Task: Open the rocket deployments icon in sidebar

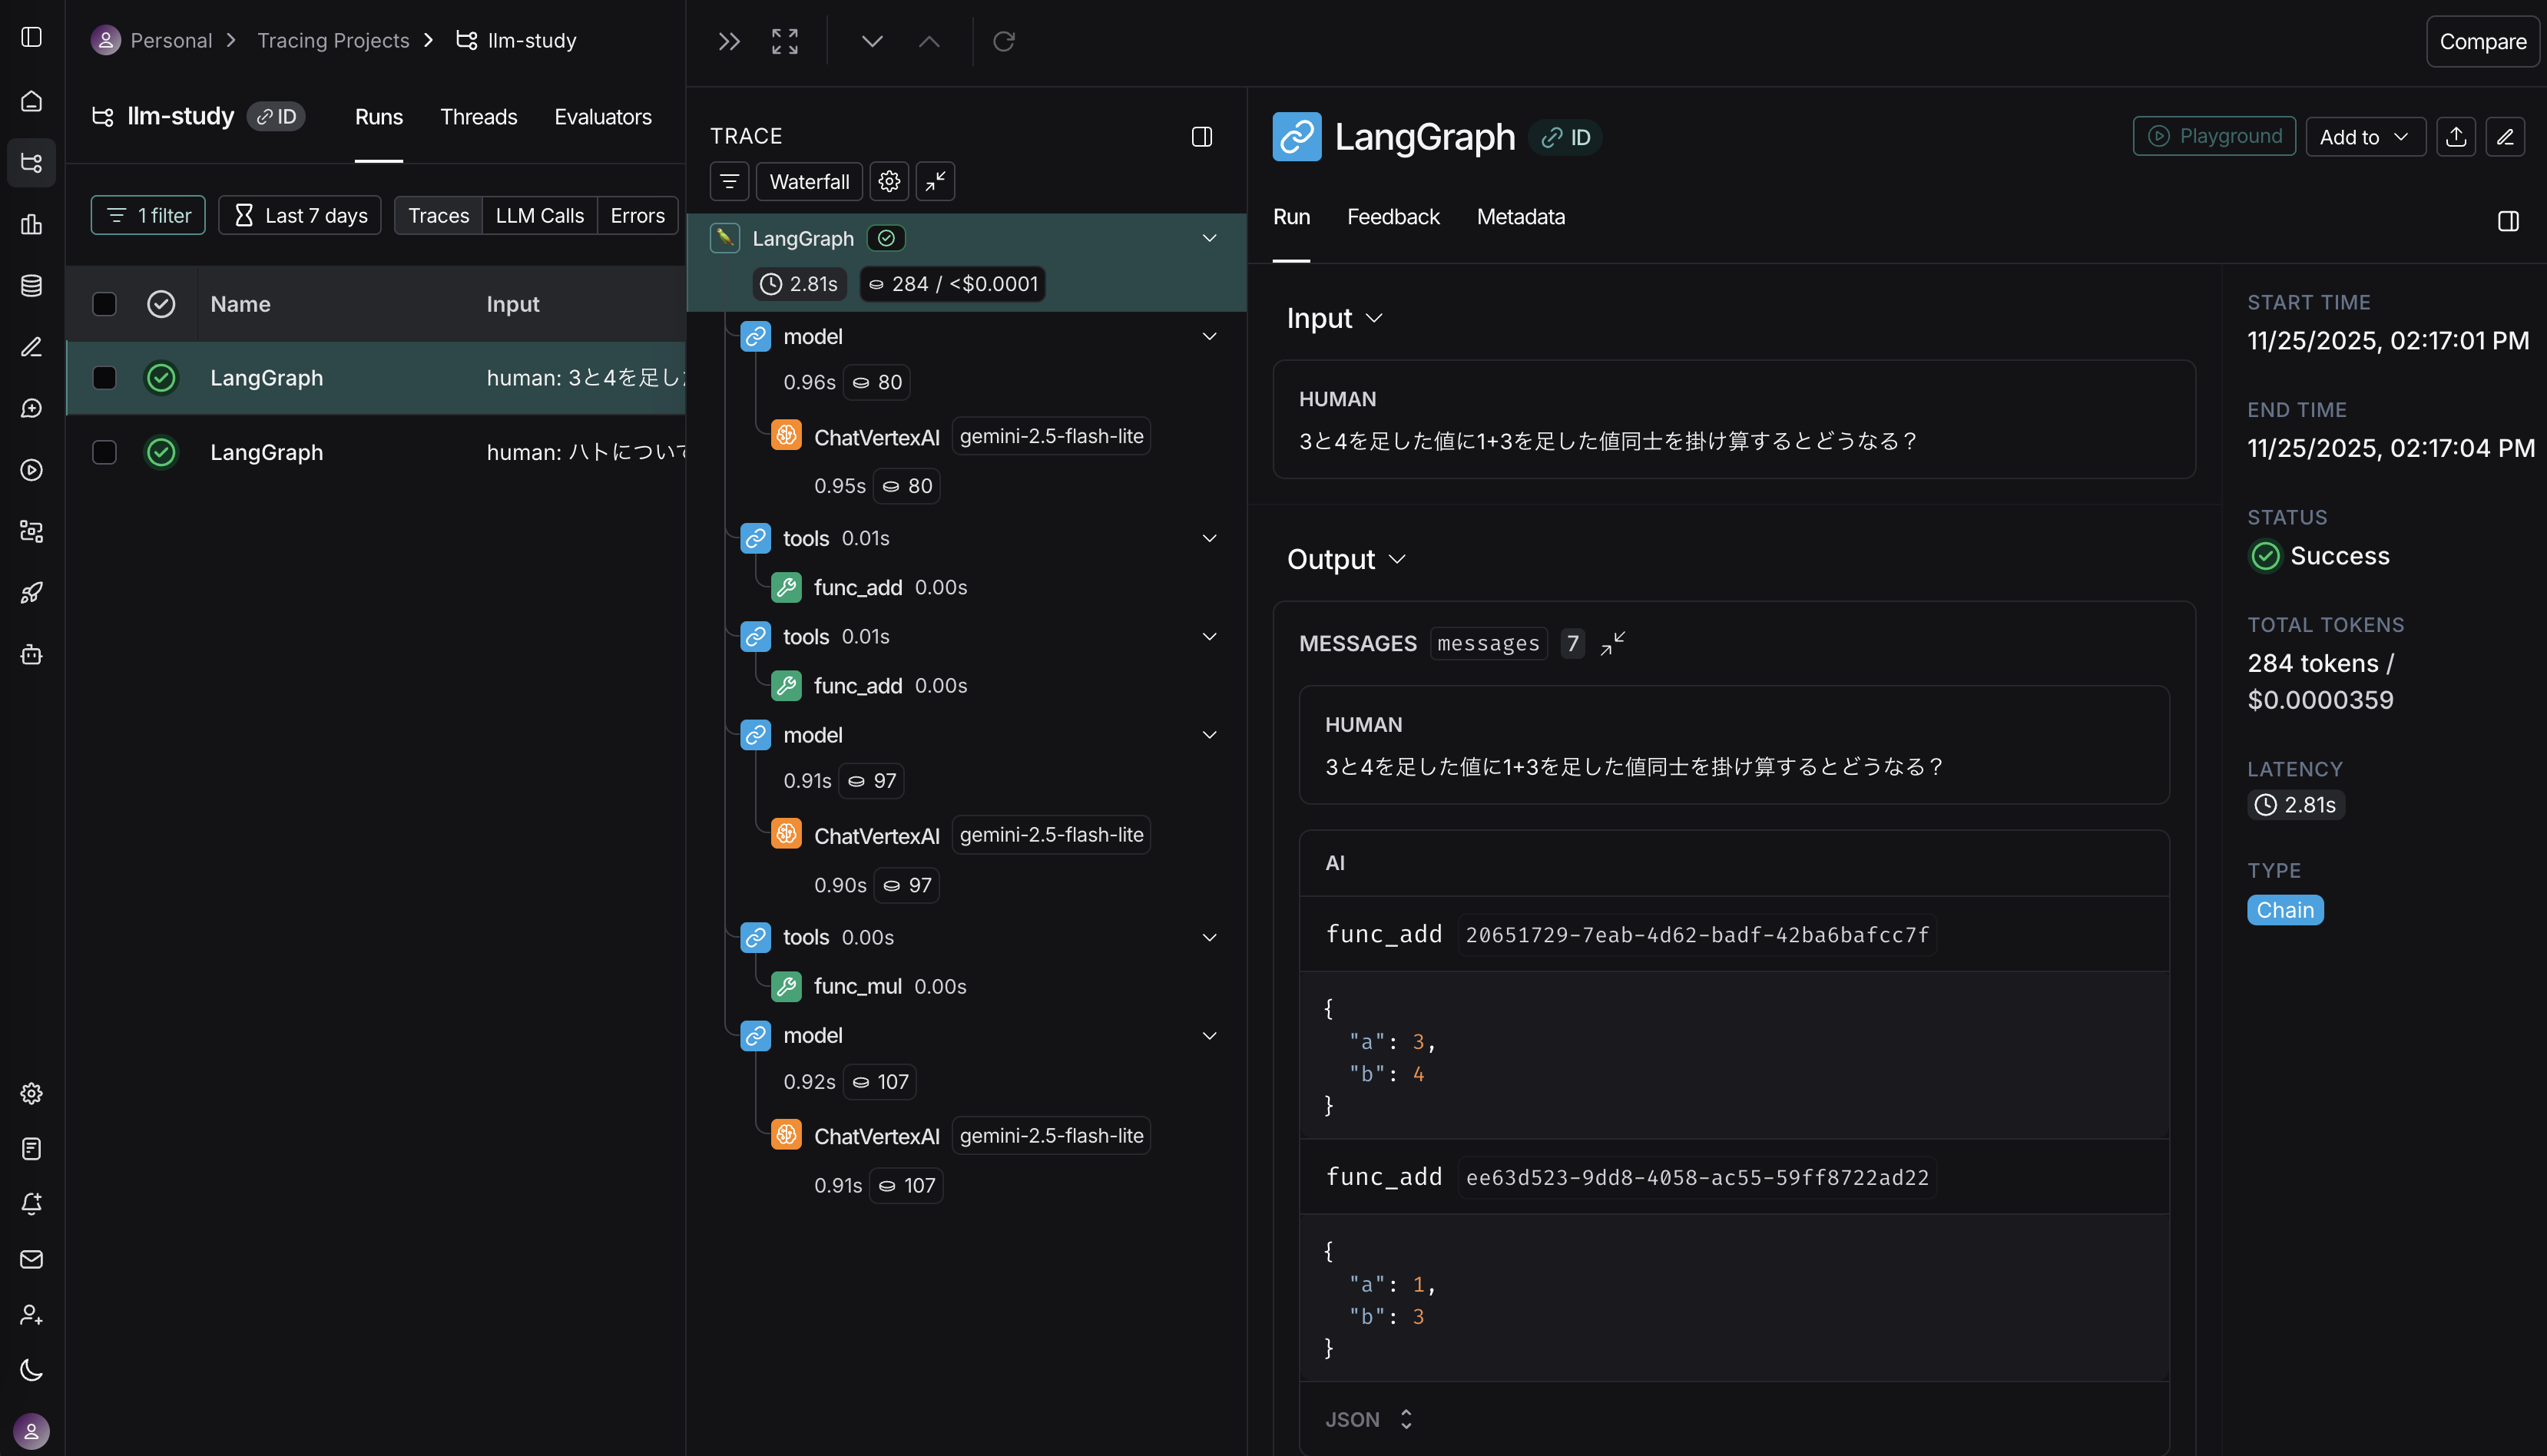Action: pos(32,593)
